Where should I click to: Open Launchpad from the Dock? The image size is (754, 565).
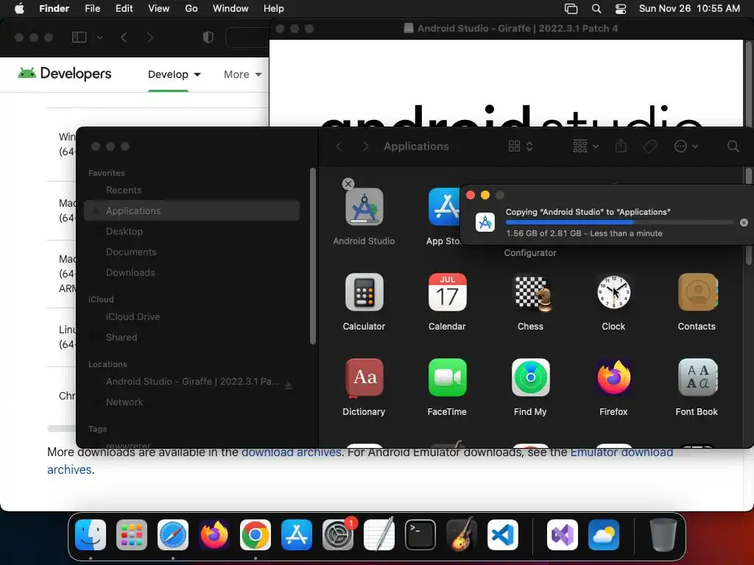click(x=132, y=535)
